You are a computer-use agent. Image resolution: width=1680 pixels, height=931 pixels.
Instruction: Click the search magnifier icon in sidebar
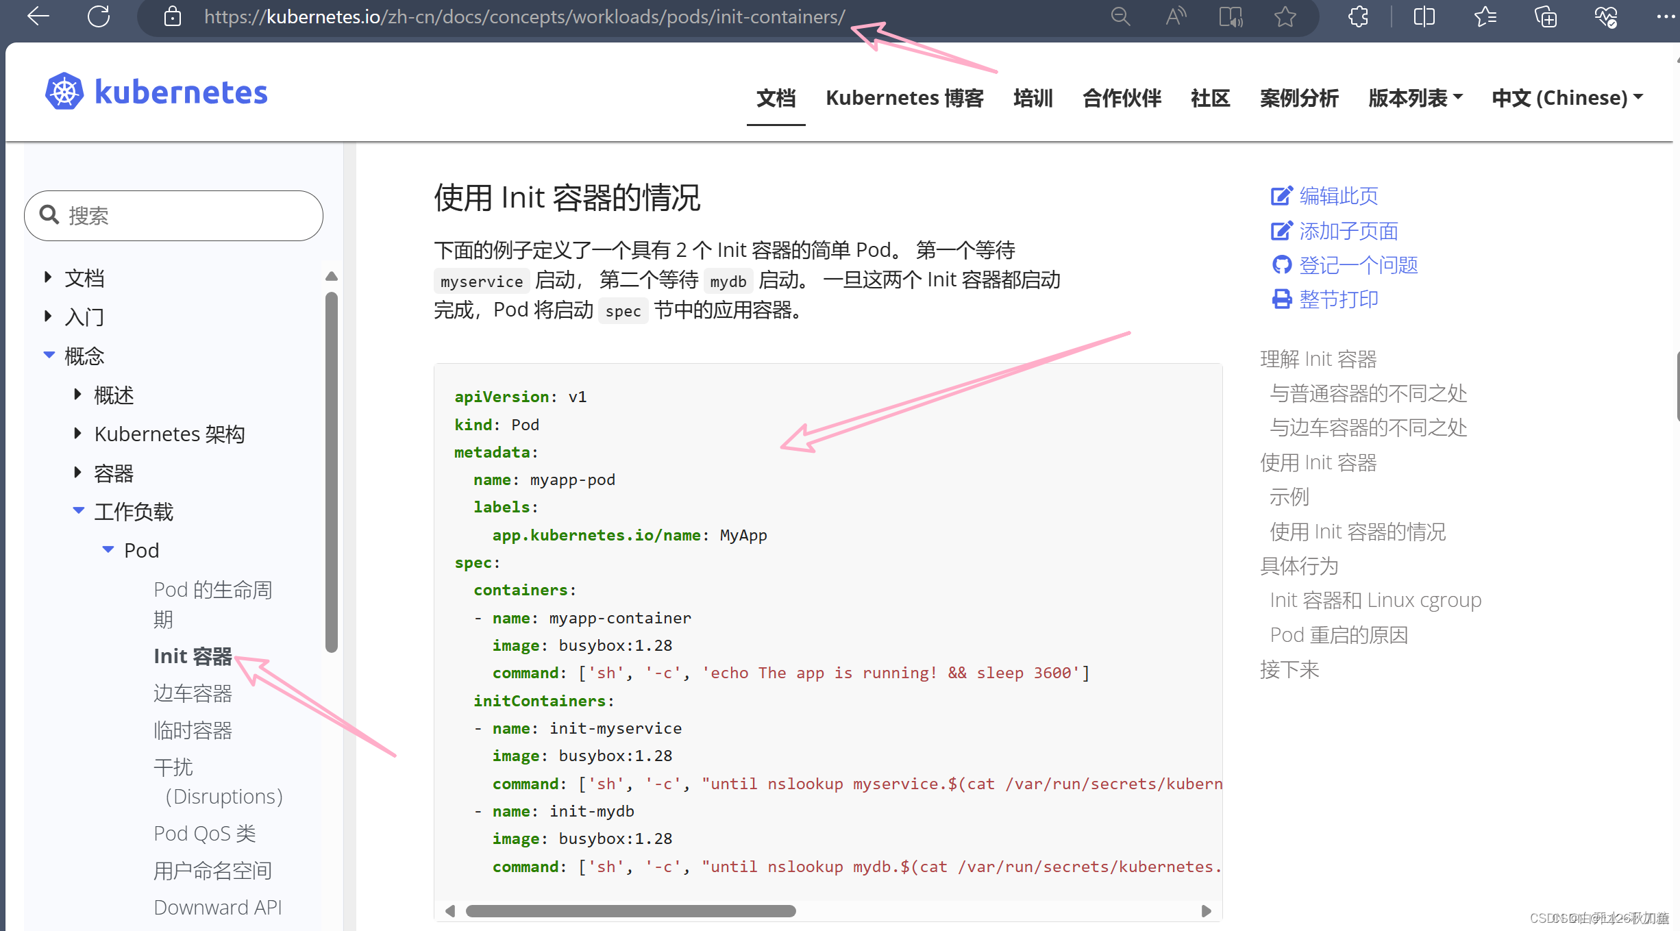point(49,215)
